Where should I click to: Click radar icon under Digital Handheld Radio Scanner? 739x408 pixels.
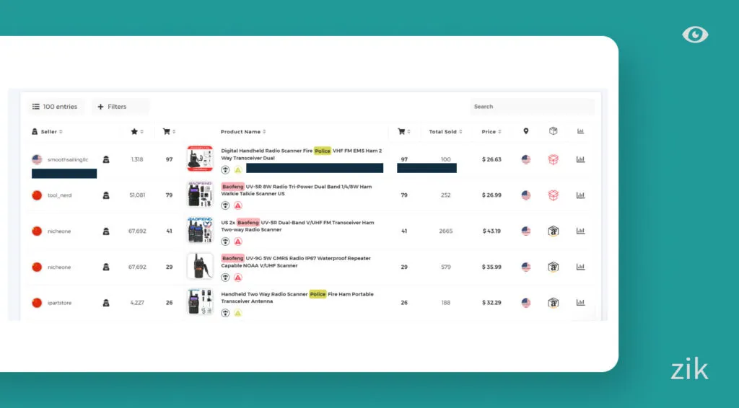pos(225,170)
